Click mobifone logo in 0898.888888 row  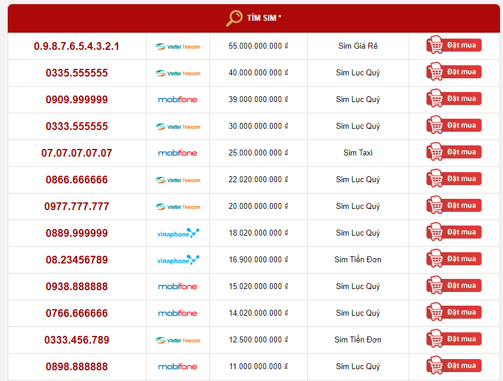pos(177,367)
